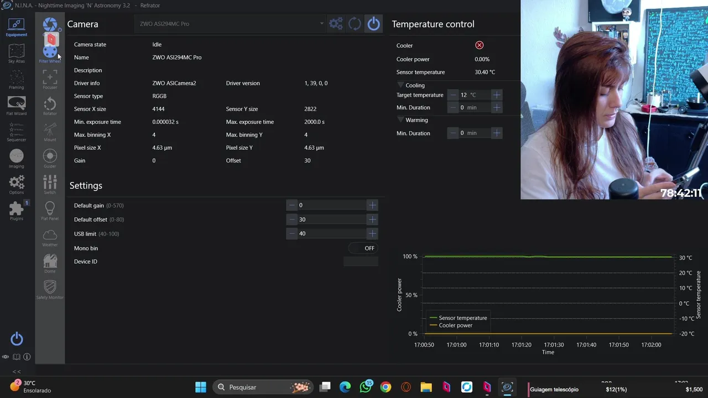
Task: Open the camera driver settings gears
Action: coord(336,24)
